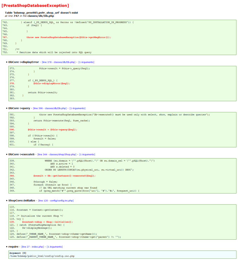Viewport: 238px width, 264px height.
Task: Open the DbCore->displayError line 378 file link
Action: (x=58, y=62)
